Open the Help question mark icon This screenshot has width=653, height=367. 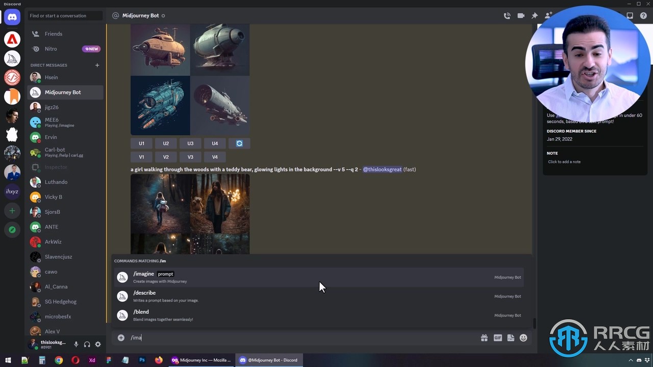643,16
